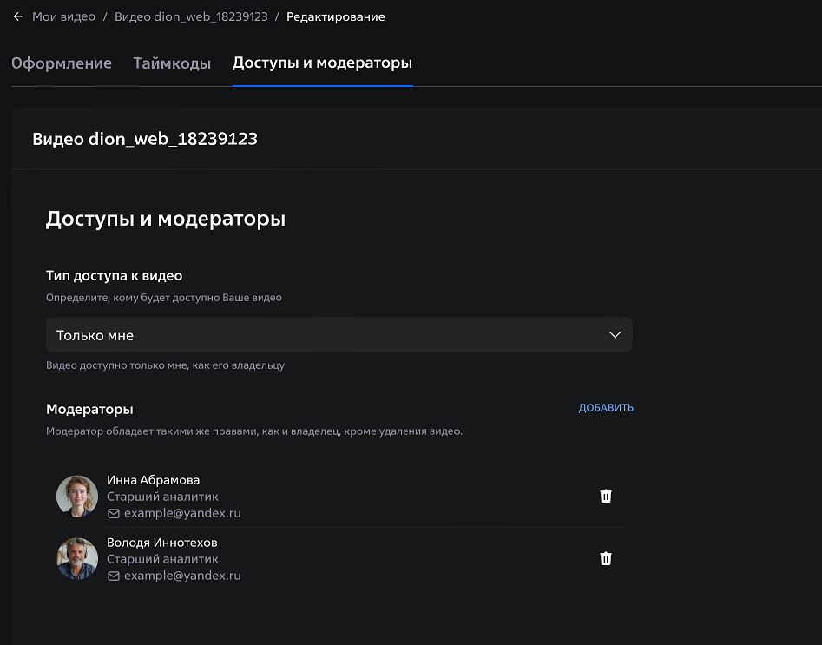
Task: Click the Редактирование breadcrumb text
Action: coord(335,16)
